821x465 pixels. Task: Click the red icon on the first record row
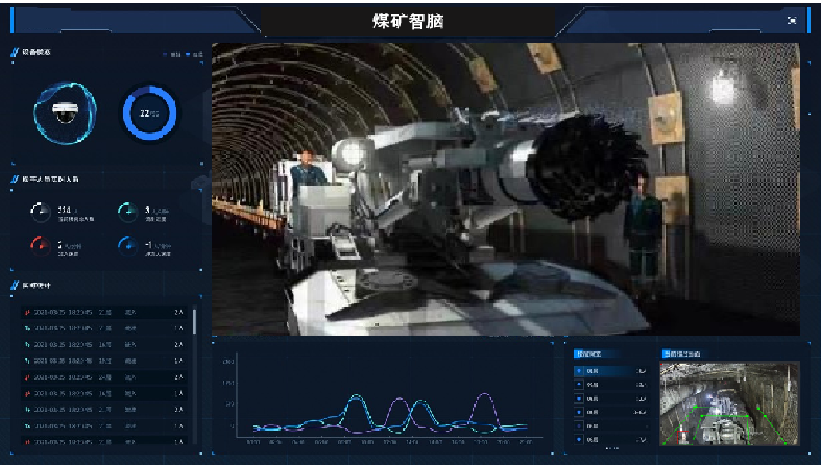click(x=27, y=311)
